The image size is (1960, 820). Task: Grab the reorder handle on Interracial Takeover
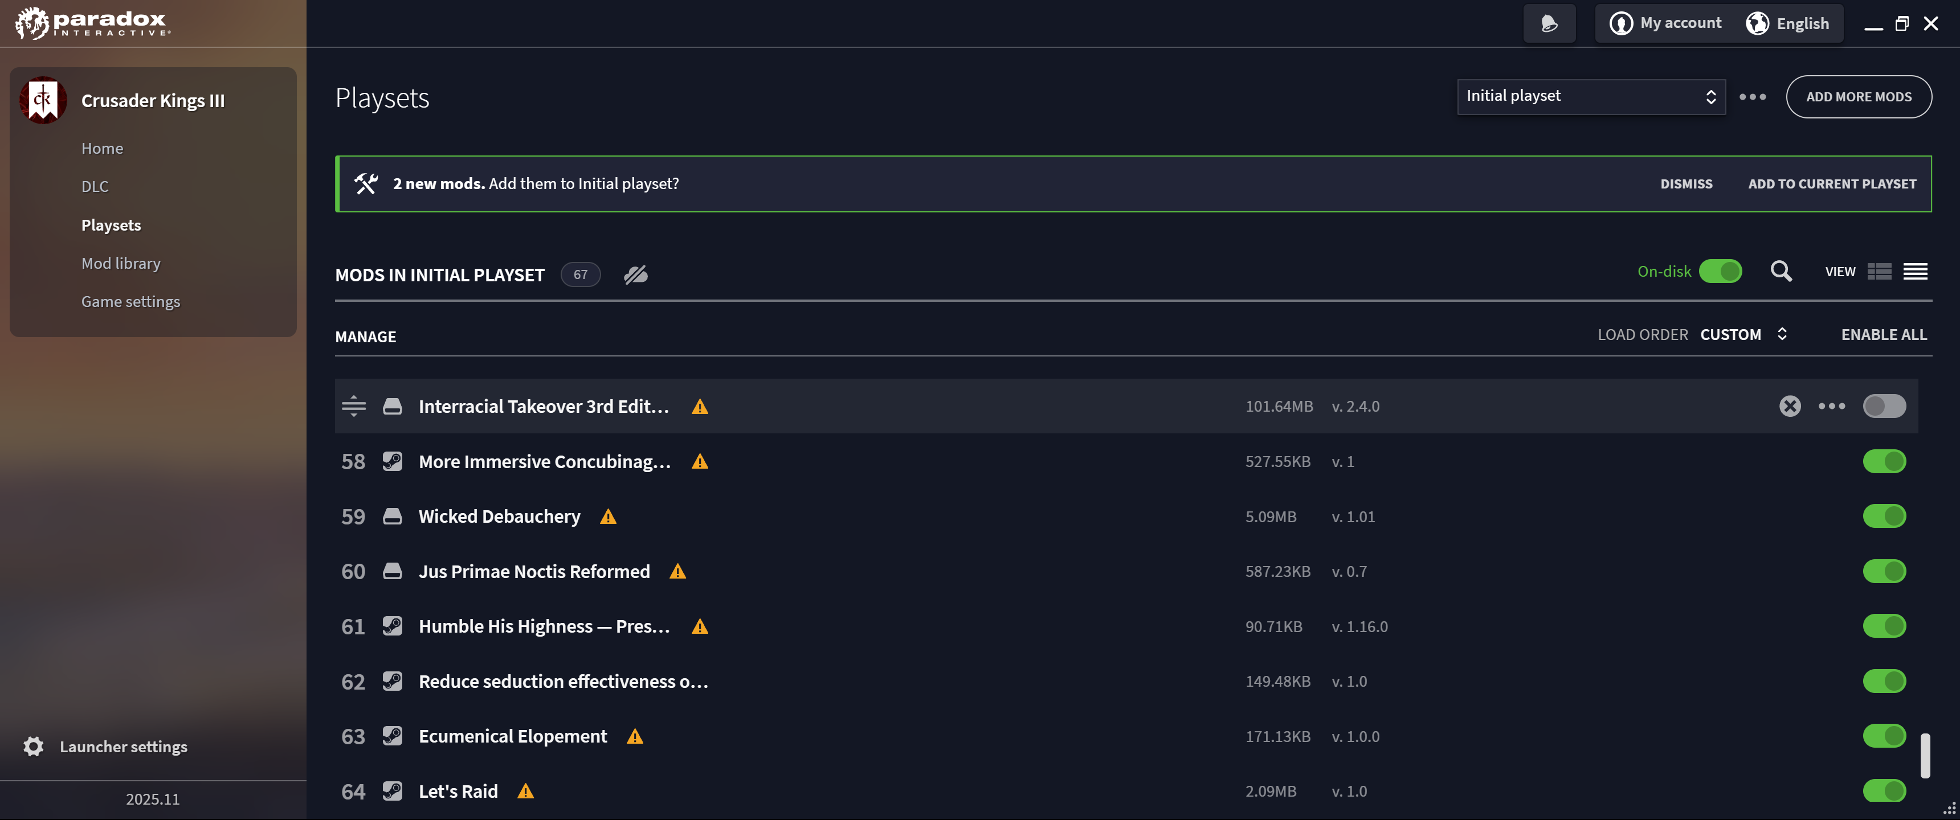(x=354, y=406)
